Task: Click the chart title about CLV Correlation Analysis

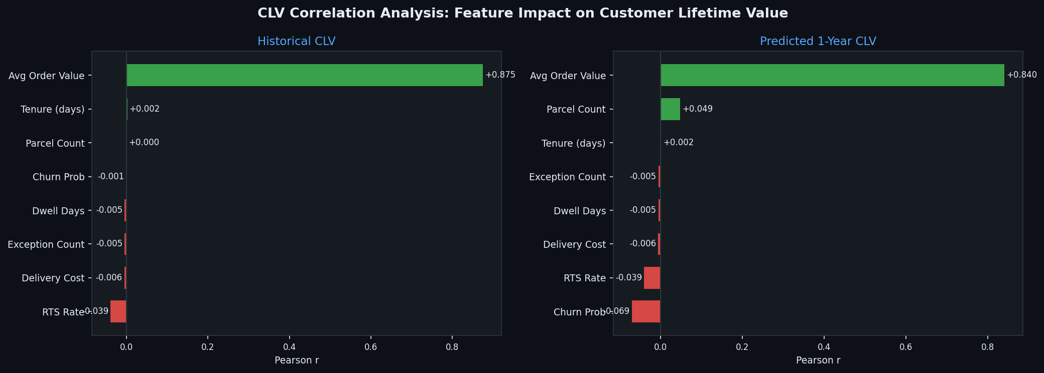Action: click(523, 14)
